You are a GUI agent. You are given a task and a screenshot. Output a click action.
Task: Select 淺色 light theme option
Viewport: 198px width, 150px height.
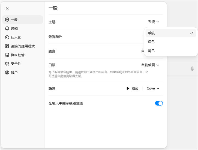point(171,51)
